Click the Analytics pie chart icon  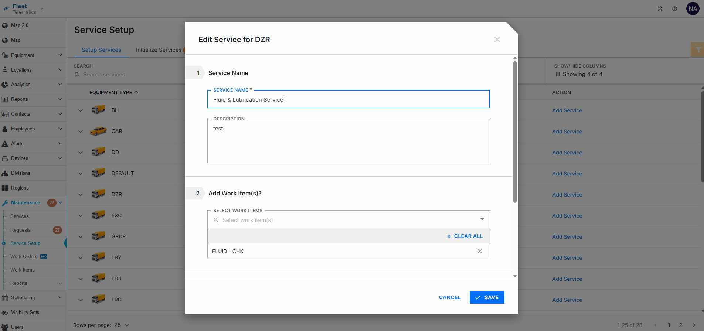5,85
